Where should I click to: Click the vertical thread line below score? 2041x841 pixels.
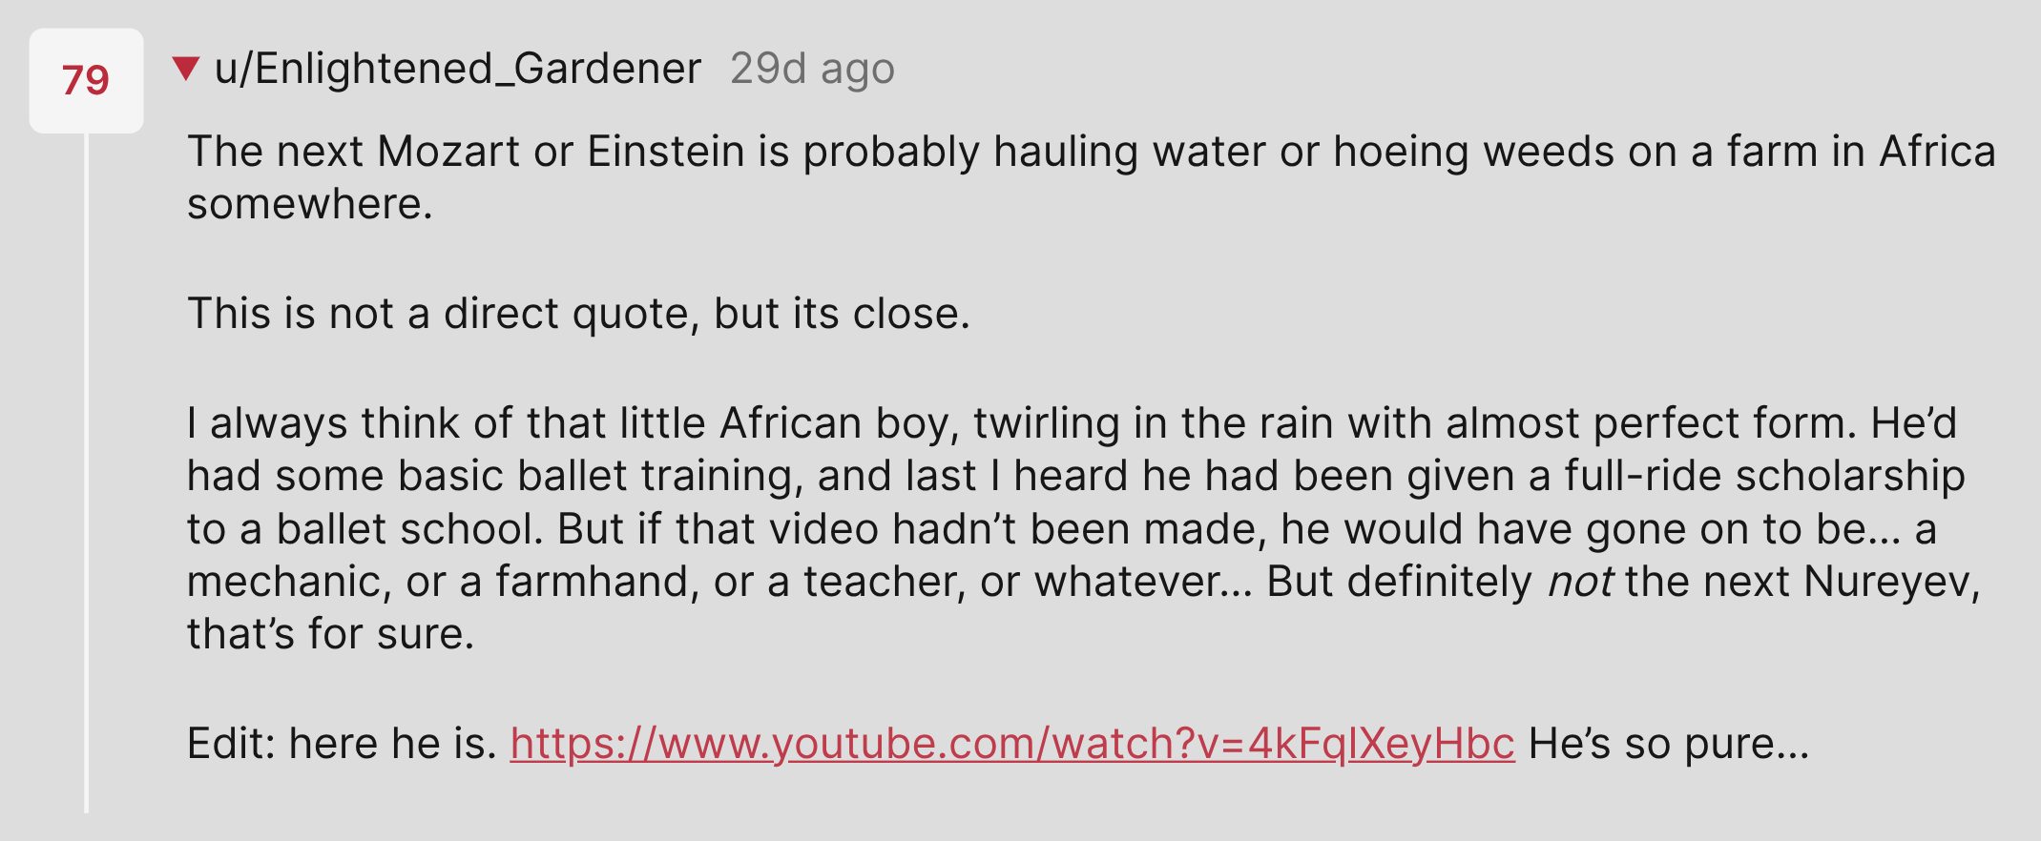pos(86,473)
